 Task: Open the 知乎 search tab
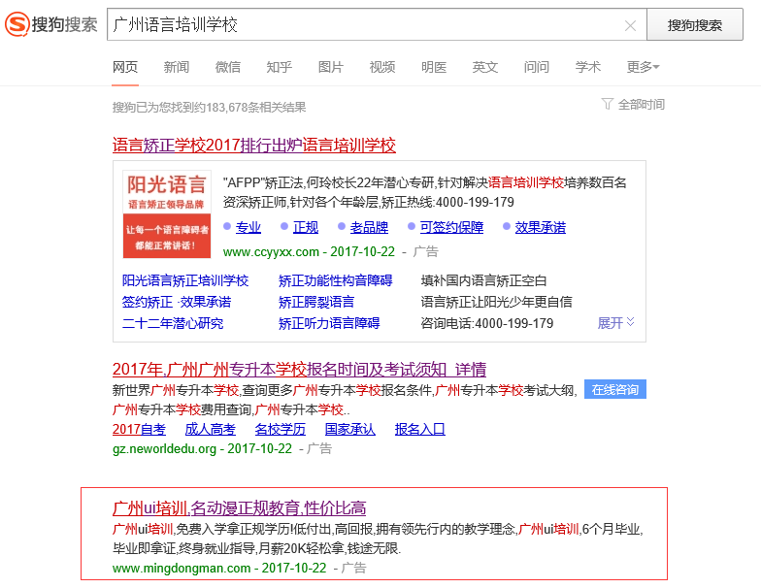click(280, 67)
